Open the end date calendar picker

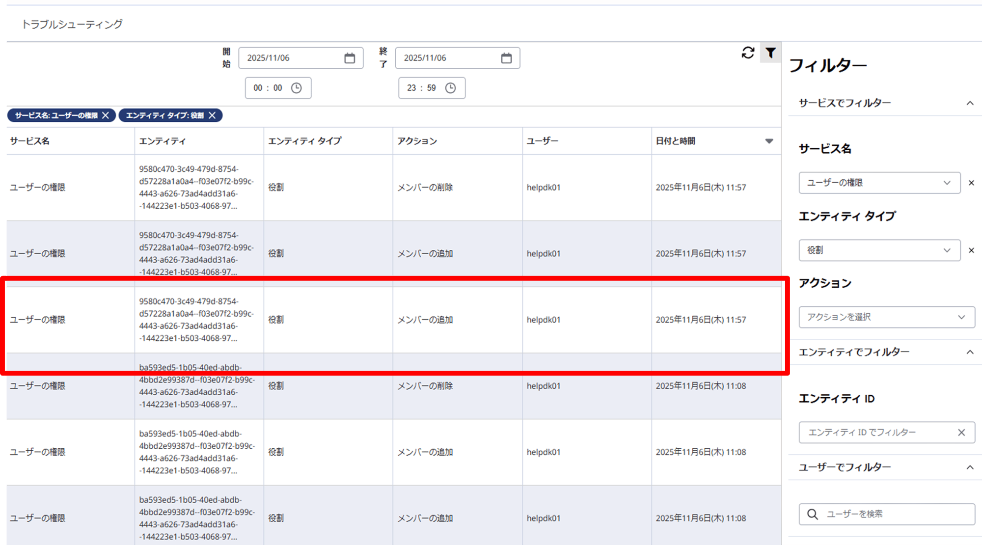coord(506,58)
